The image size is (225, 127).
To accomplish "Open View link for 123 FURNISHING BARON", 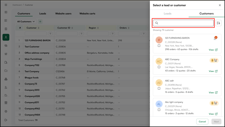I will click(x=213, y=50).
